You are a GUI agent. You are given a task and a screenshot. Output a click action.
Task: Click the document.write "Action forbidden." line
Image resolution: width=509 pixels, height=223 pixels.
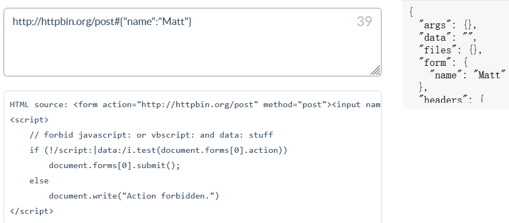(x=134, y=196)
